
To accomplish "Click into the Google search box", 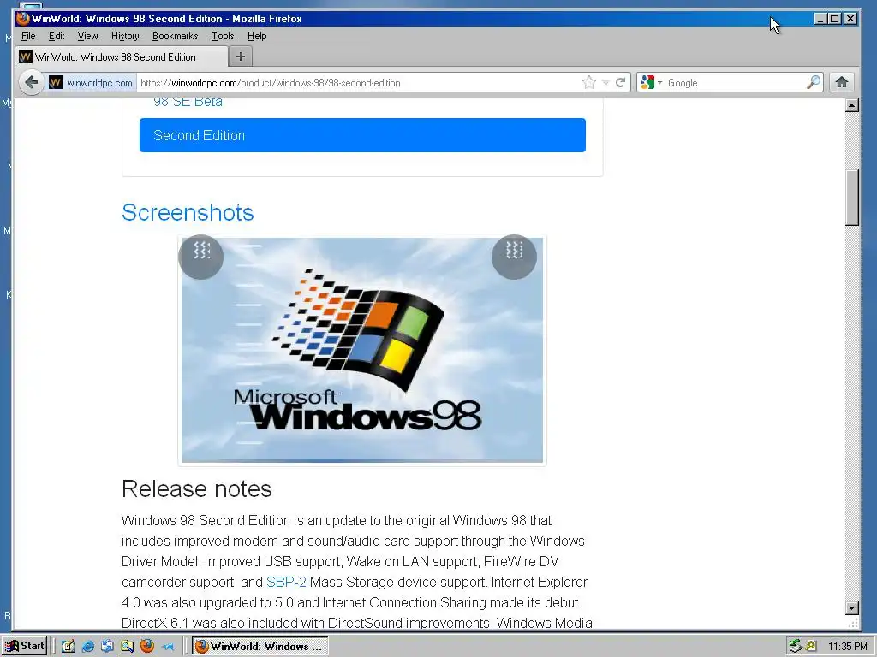I will (x=736, y=83).
